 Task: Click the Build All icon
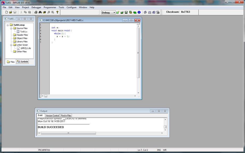pyautogui.click(x=150, y=12)
